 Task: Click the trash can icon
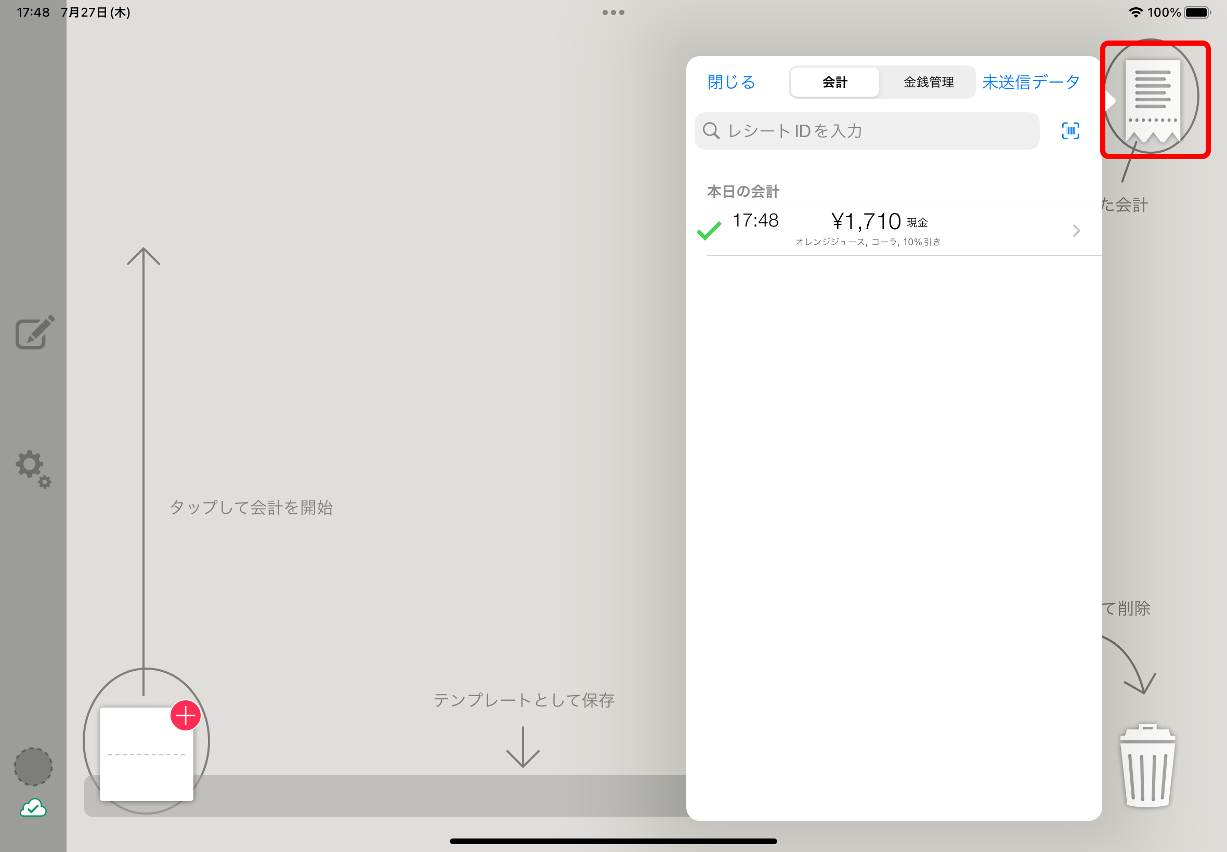1147,766
